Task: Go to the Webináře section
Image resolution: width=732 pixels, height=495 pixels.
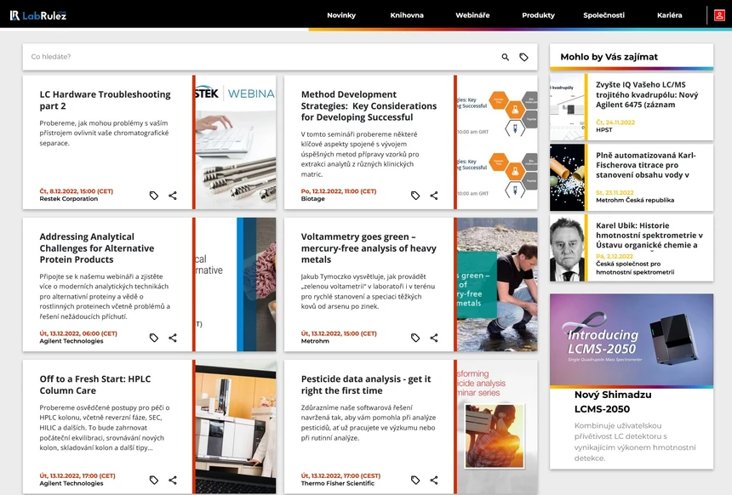Action: click(472, 15)
